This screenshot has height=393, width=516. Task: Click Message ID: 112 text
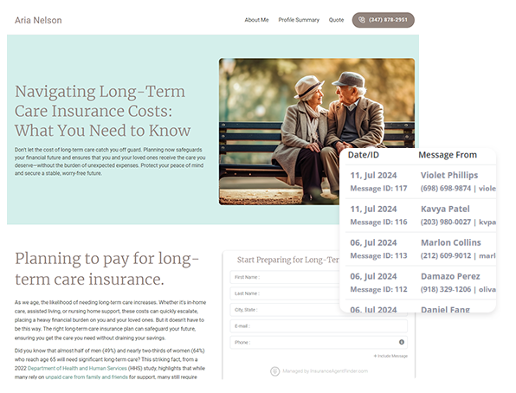(378, 289)
